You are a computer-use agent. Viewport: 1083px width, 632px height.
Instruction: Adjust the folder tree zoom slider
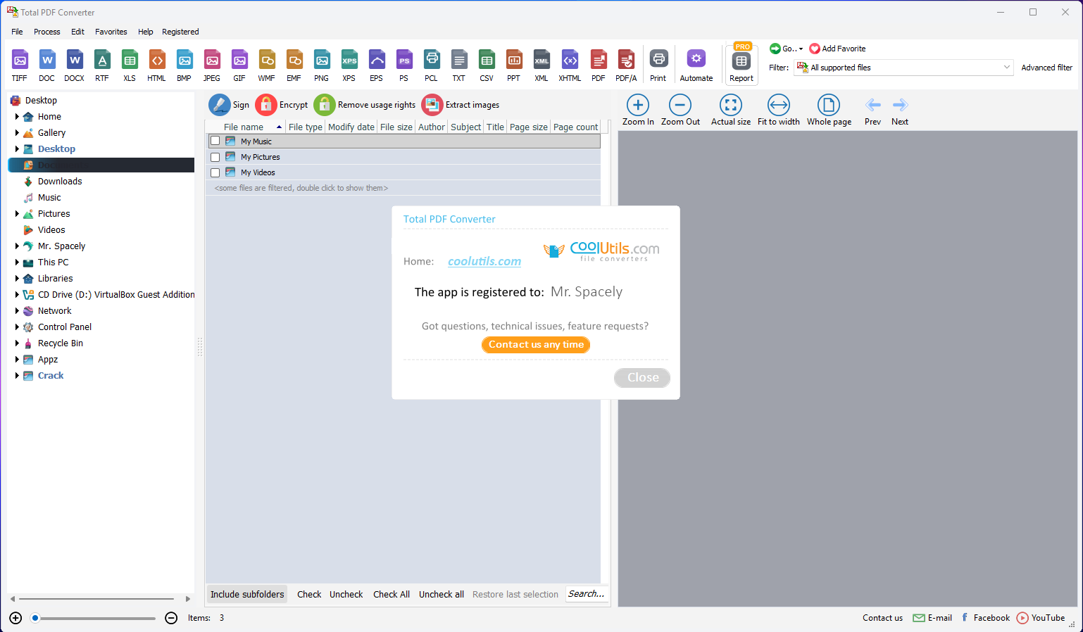tap(35, 618)
